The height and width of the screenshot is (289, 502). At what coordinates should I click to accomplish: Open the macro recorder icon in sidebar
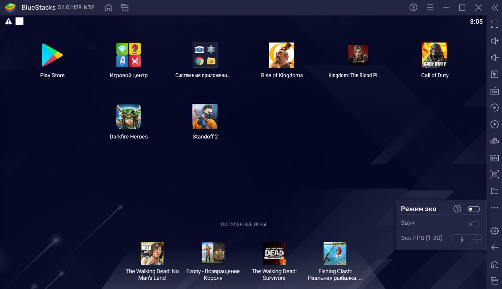[495, 108]
